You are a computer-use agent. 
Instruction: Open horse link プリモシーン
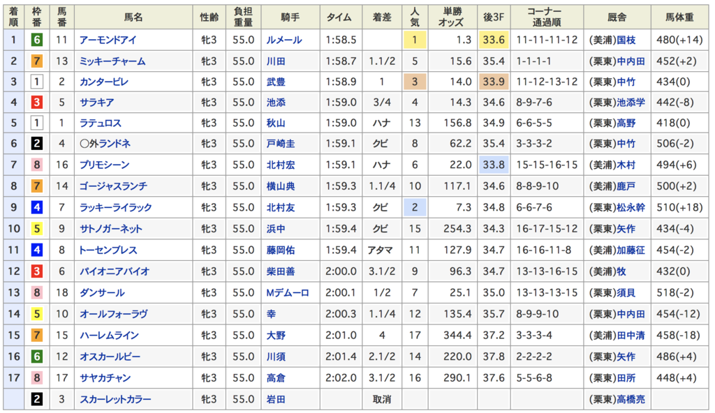105,165
